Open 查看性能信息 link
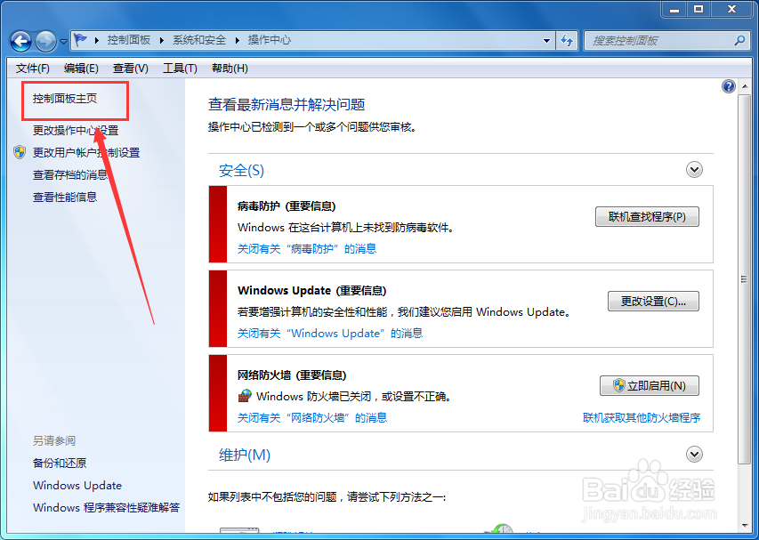The height and width of the screenshot is (540, 759). [65, 197]
